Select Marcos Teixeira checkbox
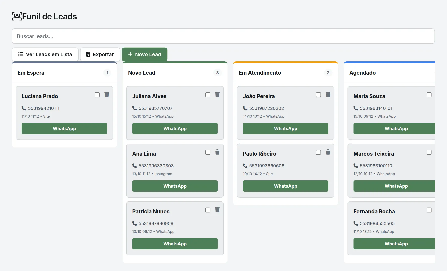This screenshot has width=447, height=271. (429, 152)
